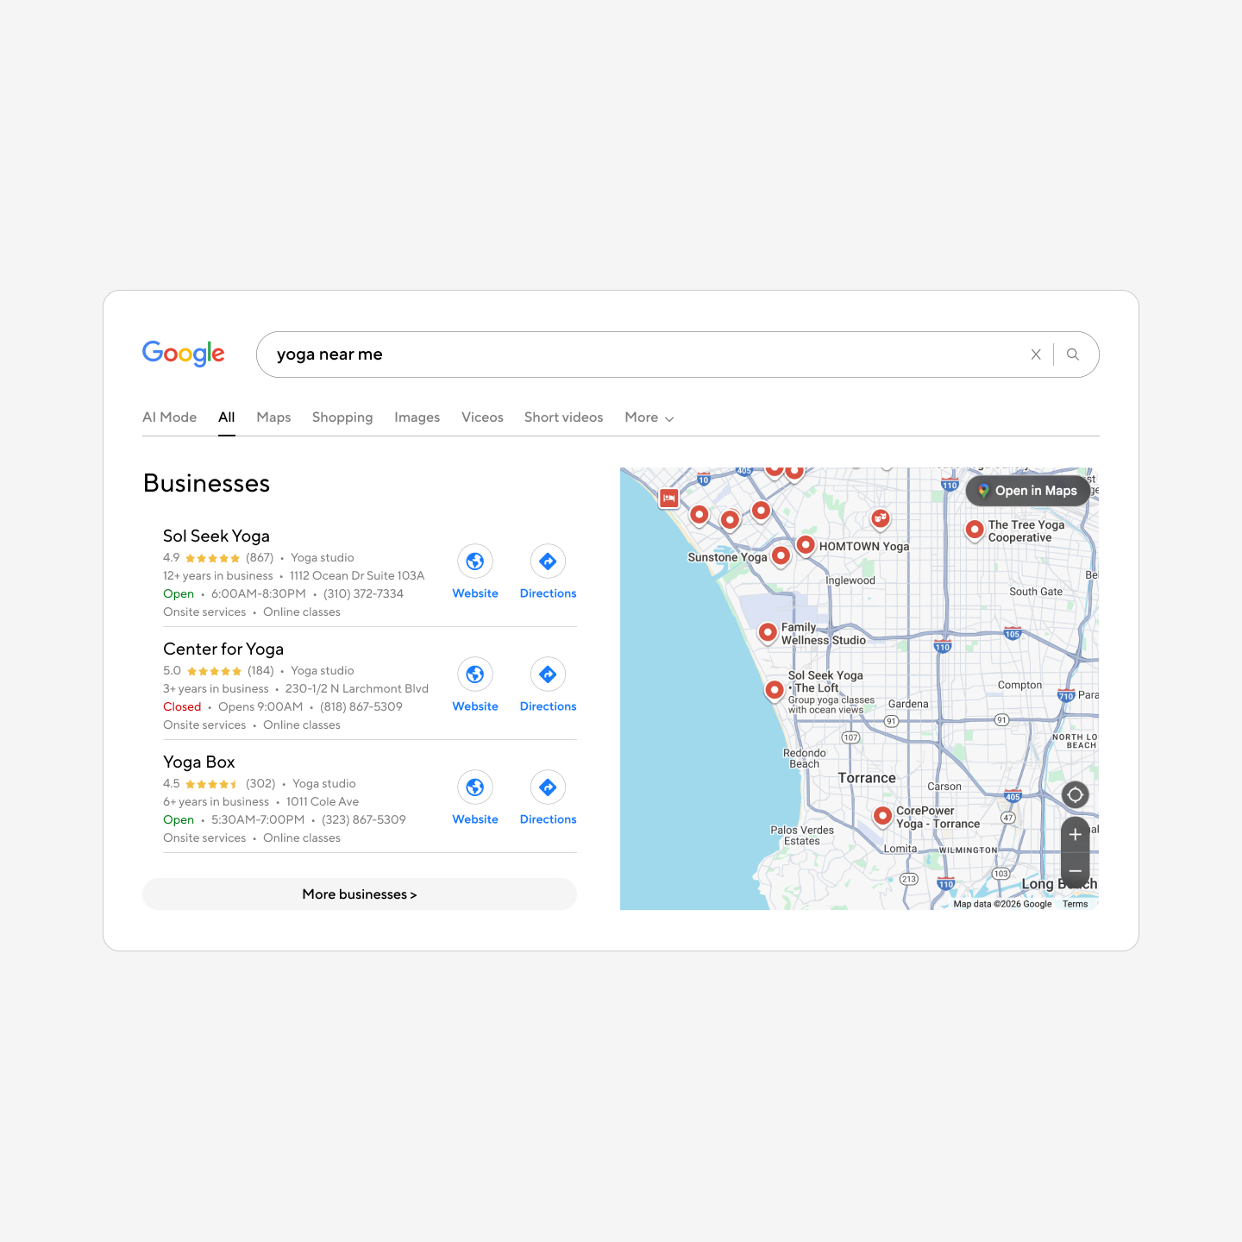Click address 1011 Cole Ave
Image resolution: width=1242 pixels, height=1242 pixels.
pos(323,801)
